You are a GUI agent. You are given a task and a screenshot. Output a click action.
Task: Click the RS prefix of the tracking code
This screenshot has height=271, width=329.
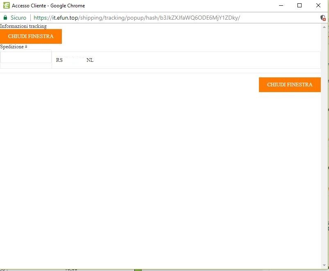click(59, 60)
